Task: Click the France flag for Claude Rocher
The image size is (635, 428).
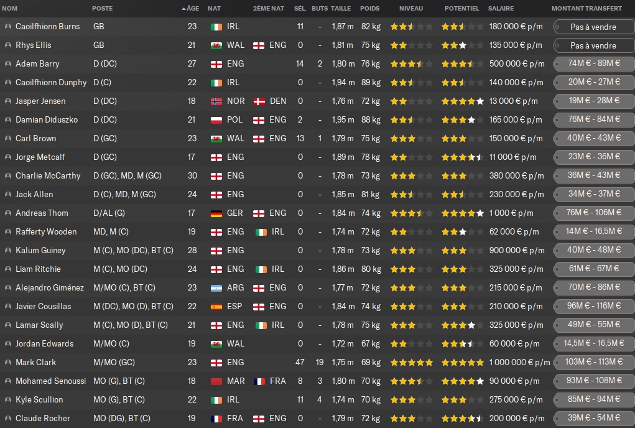Action: pyautogui.click(x=216, y=419)
